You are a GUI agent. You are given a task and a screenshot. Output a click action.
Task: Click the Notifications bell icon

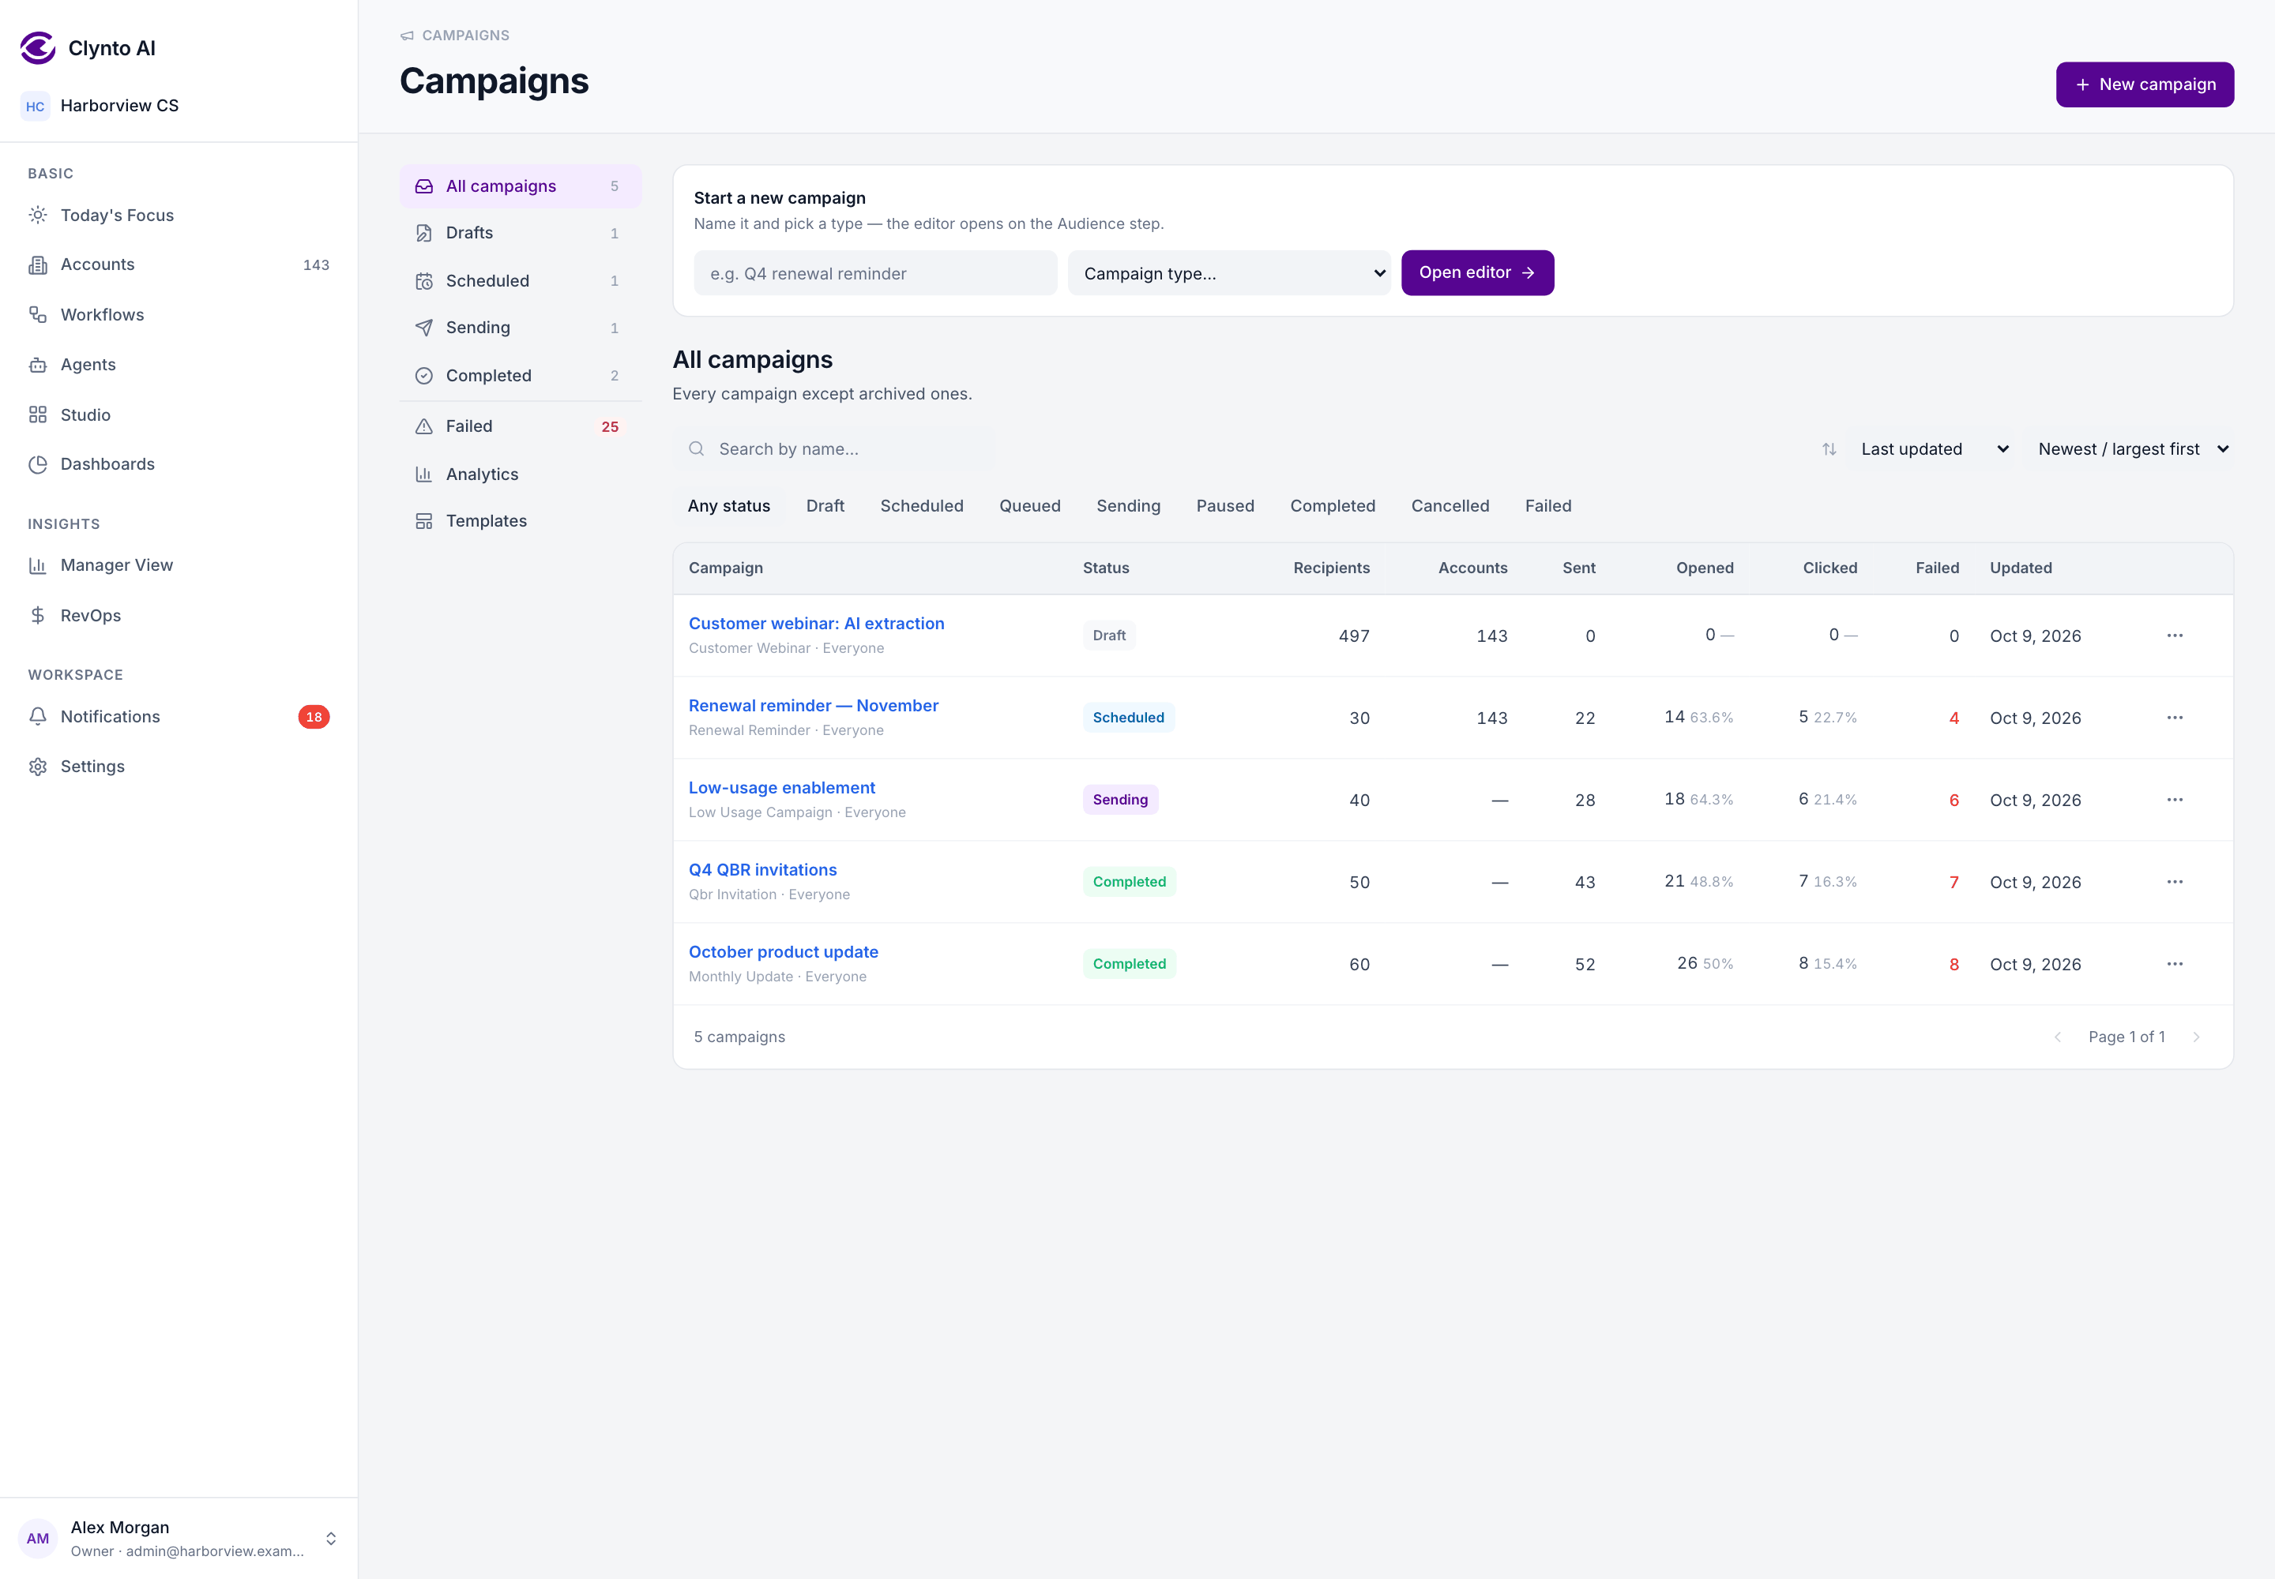[38, 716]
